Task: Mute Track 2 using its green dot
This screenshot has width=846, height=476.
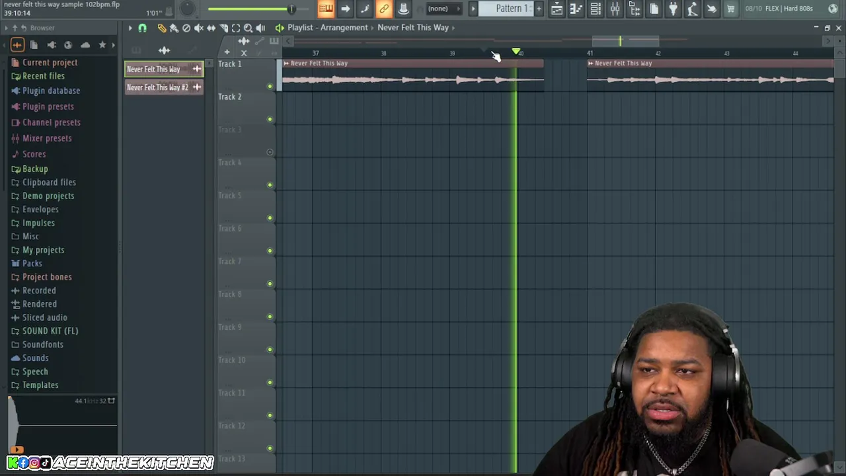Action: 270,119
